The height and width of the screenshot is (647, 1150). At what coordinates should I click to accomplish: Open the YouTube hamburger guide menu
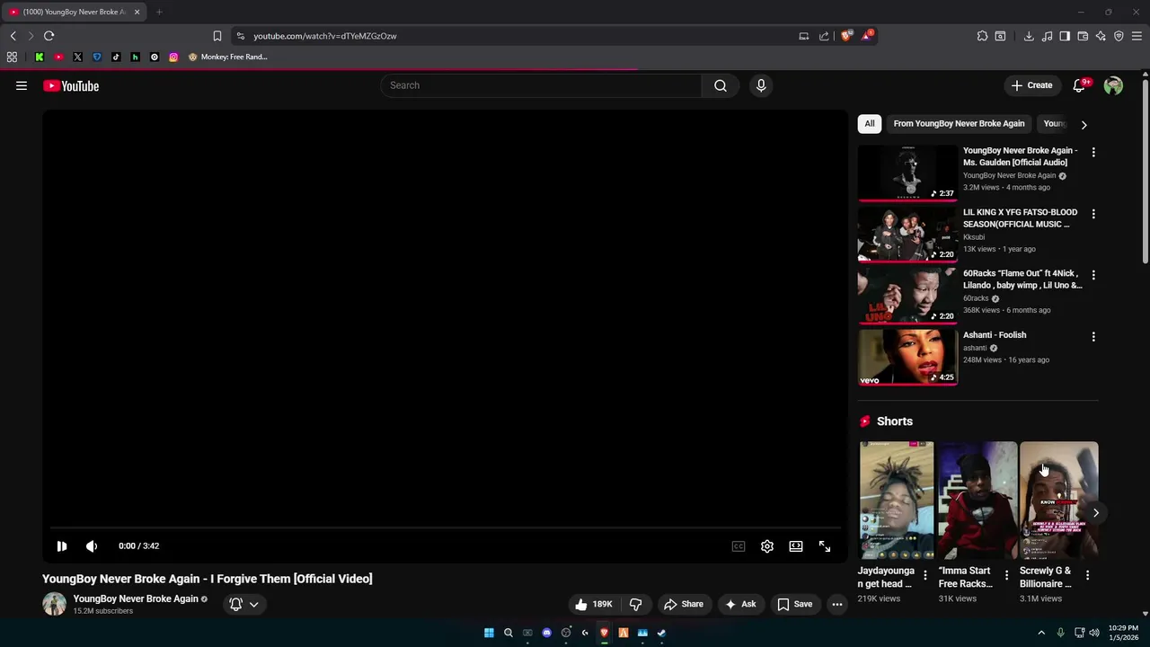click(x=22, y=85)
